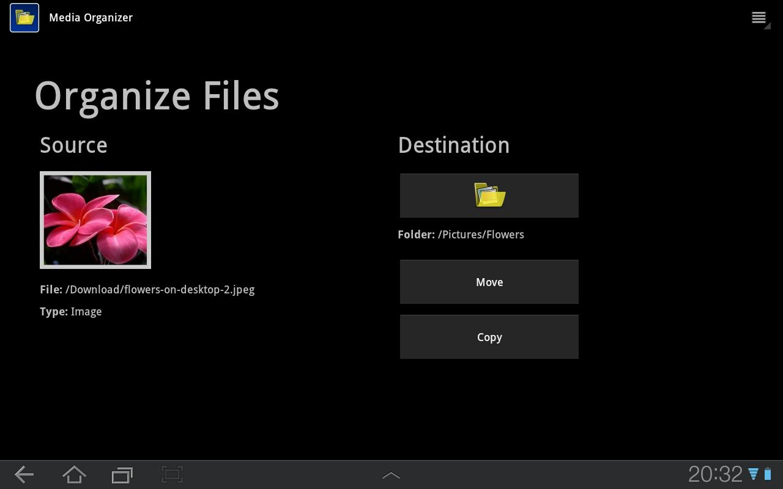Image resolution: width=783 pixels, height=489 pixels.
Task: Tap the Media Organizer title text
Action: click(x=91, y=17)
